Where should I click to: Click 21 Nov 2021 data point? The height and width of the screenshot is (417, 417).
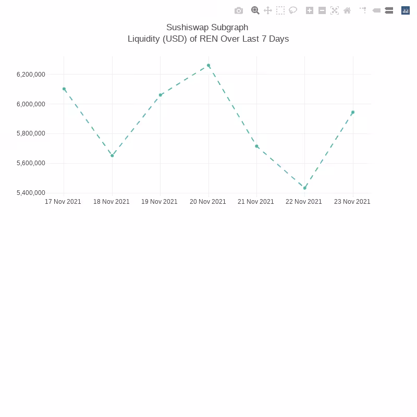[256, 146]
